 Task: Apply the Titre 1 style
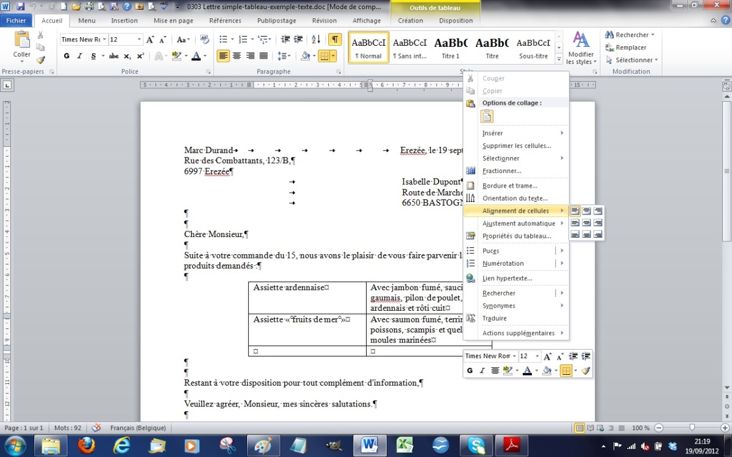click(451, 48)
